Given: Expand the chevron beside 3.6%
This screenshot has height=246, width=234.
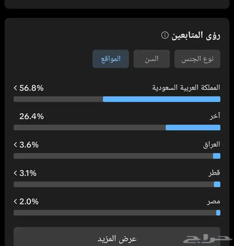Looking at the screenshot, I should coord(15,145).
